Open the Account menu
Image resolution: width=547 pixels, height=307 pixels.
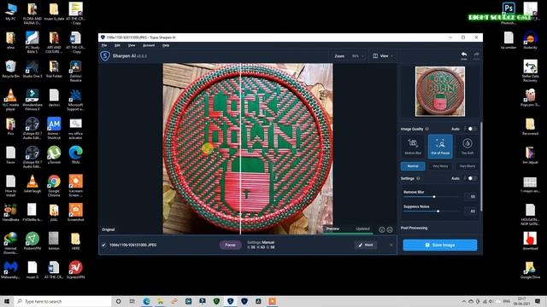(x=149, y=45)
